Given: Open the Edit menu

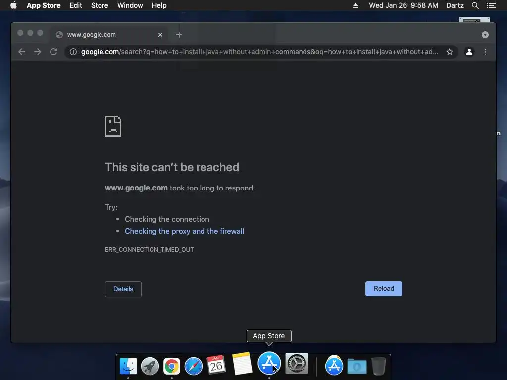Looking at the screenshot, I should [x=76, y=5].
